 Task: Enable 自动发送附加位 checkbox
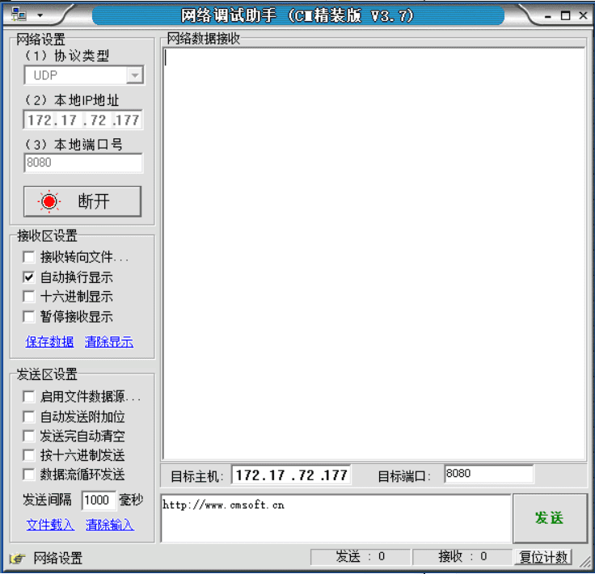[29, 416]
